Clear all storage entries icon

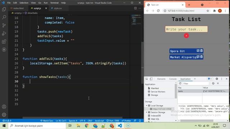213,83
